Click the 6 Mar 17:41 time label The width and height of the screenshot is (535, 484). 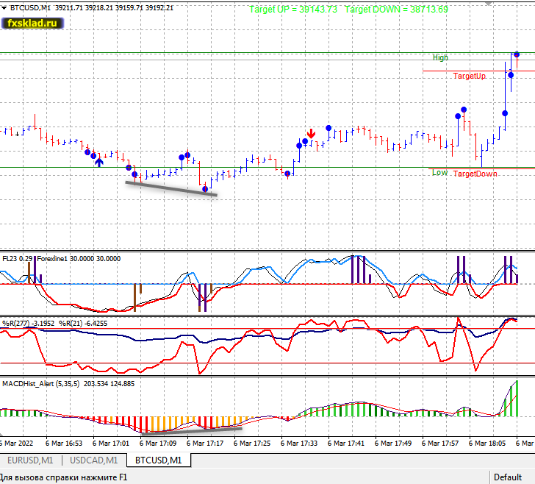coord(346,443)
